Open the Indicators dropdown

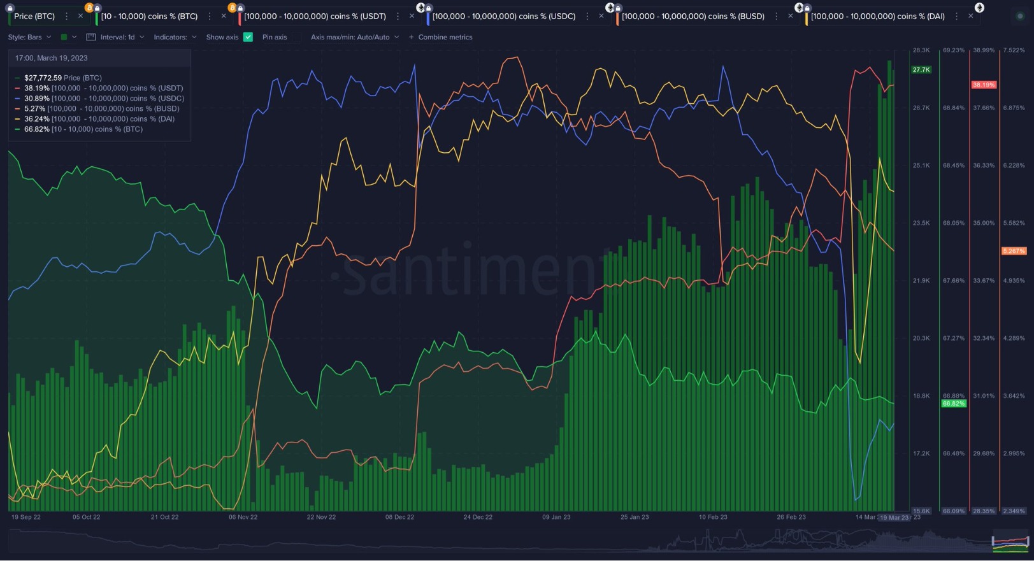(175, 38)
